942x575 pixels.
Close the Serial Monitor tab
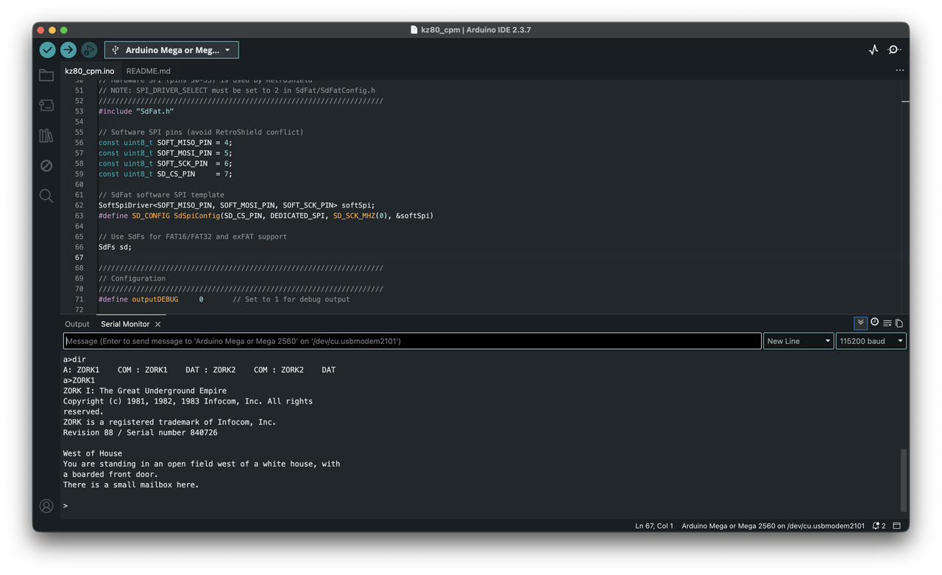(x=157, y=323)
